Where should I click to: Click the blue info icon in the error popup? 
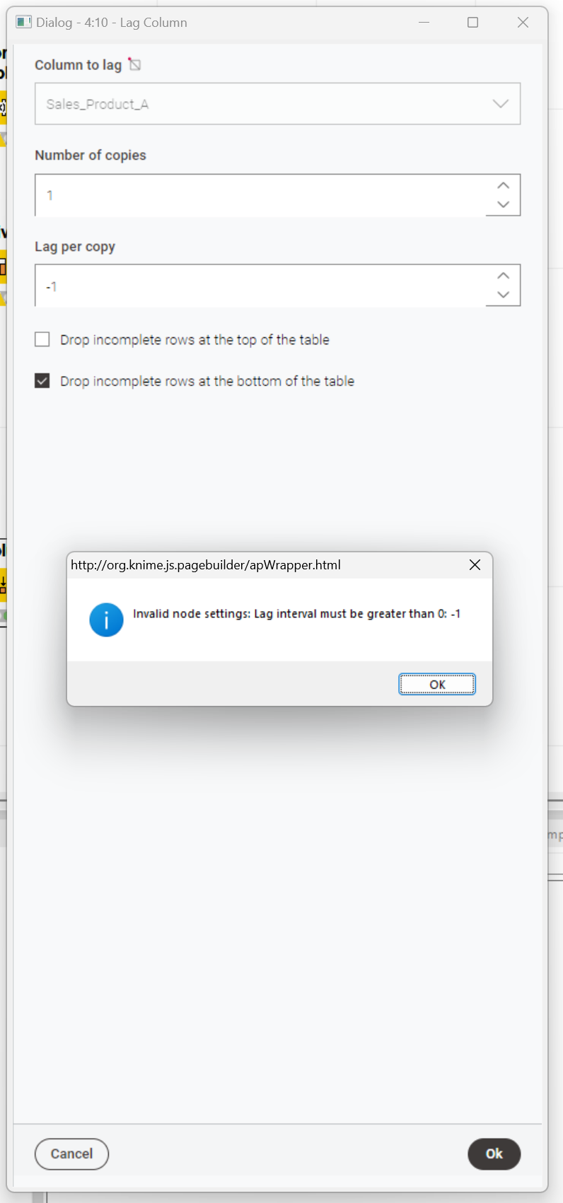(x=106, y=620)
